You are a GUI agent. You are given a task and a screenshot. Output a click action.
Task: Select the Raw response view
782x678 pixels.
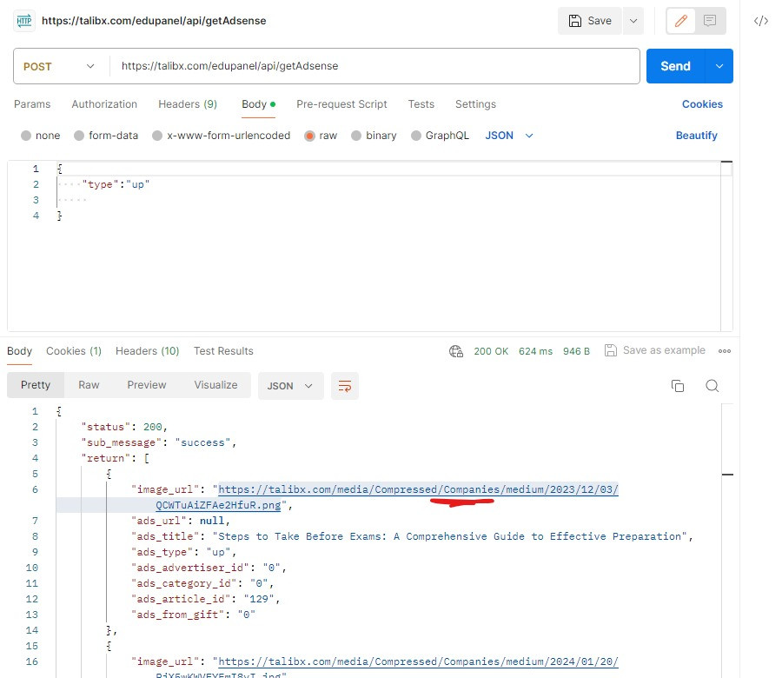[x=89, y=385]
